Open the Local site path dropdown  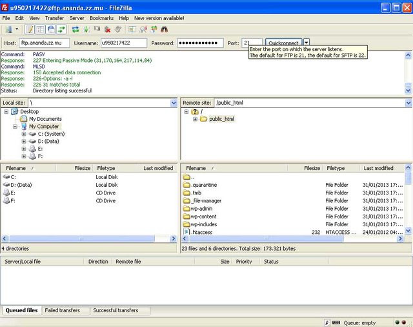tap(174, 103)
